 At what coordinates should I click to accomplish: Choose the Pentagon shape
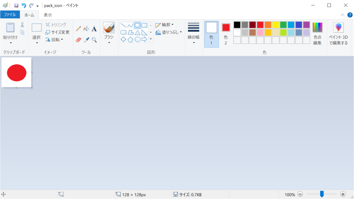tap(130, 39)
